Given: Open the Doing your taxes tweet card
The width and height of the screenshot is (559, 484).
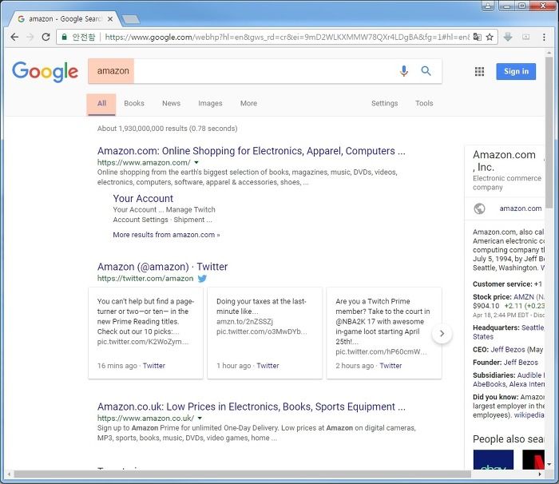Looking at the screenshot, I should point(264,333).
